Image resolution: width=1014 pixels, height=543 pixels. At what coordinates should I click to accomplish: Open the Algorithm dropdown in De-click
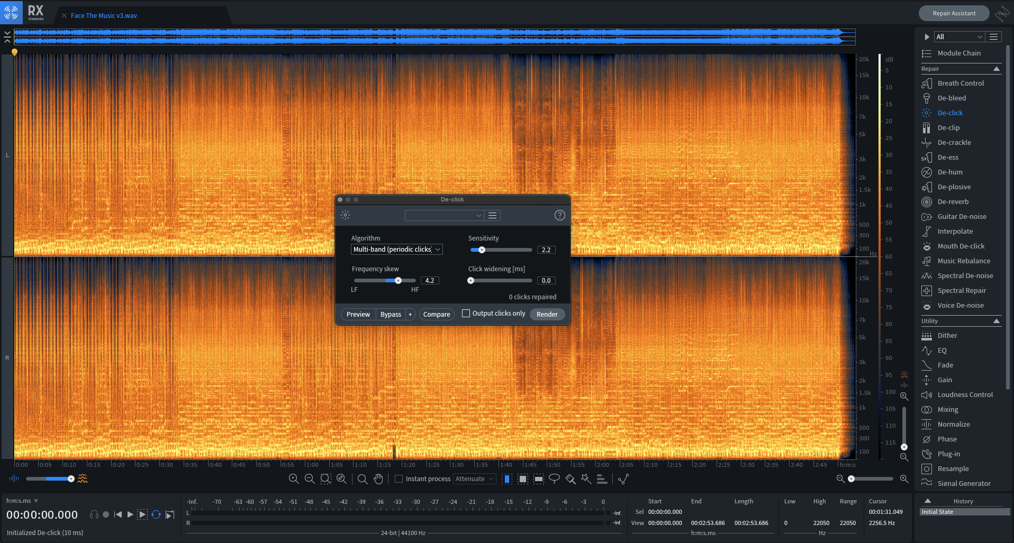pyautogui.click(x=397, y=250)
